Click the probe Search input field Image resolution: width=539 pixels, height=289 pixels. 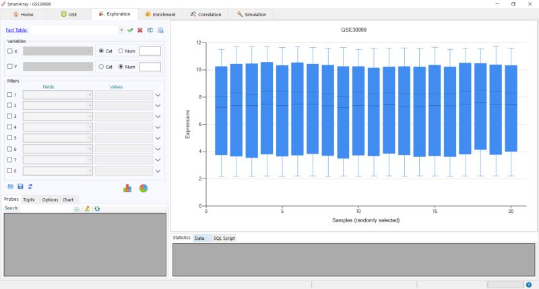[x=46, y=208]
